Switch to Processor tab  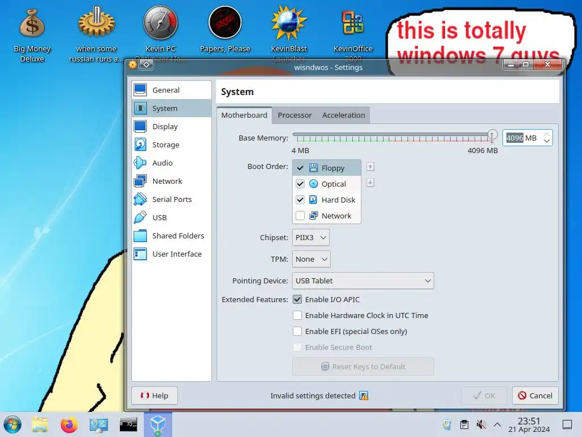tap(295, 115)
